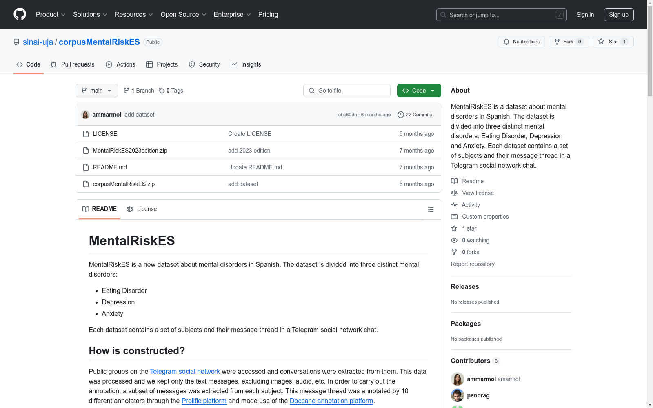Expand the Open Source menu

point(184,15)
